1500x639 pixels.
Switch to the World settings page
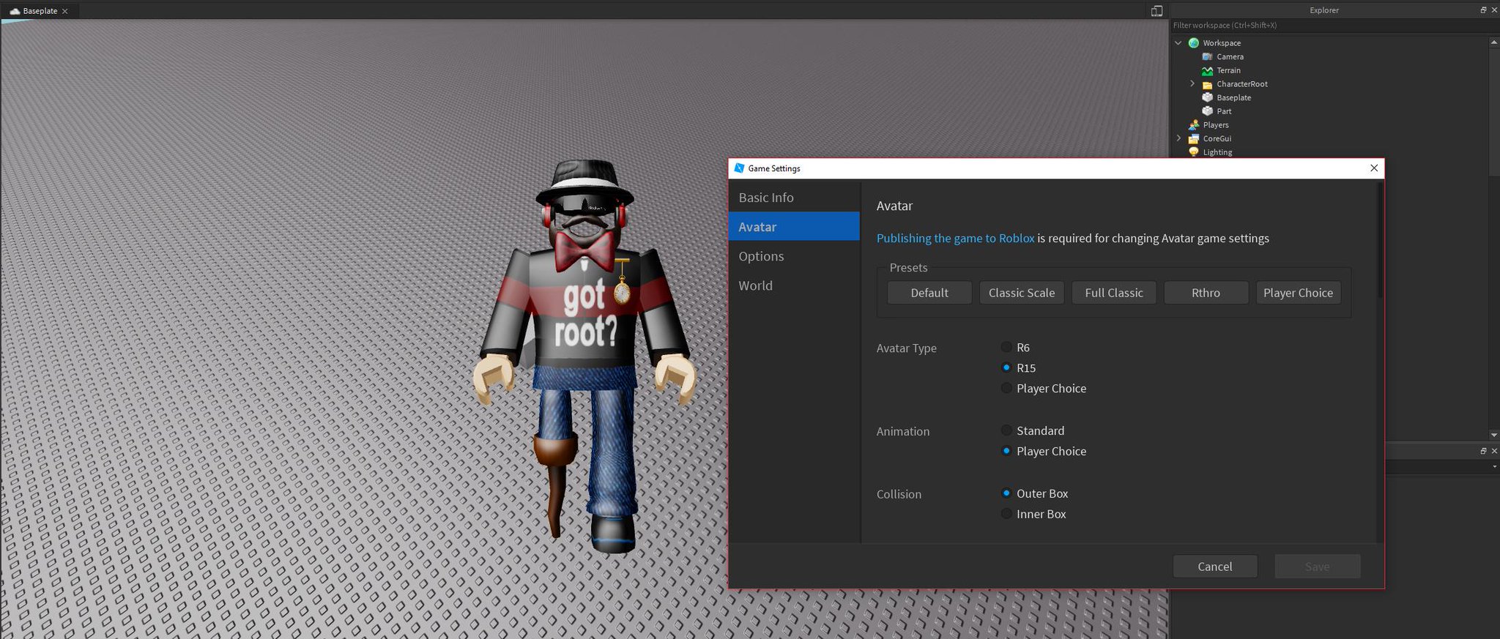(794, 285)
